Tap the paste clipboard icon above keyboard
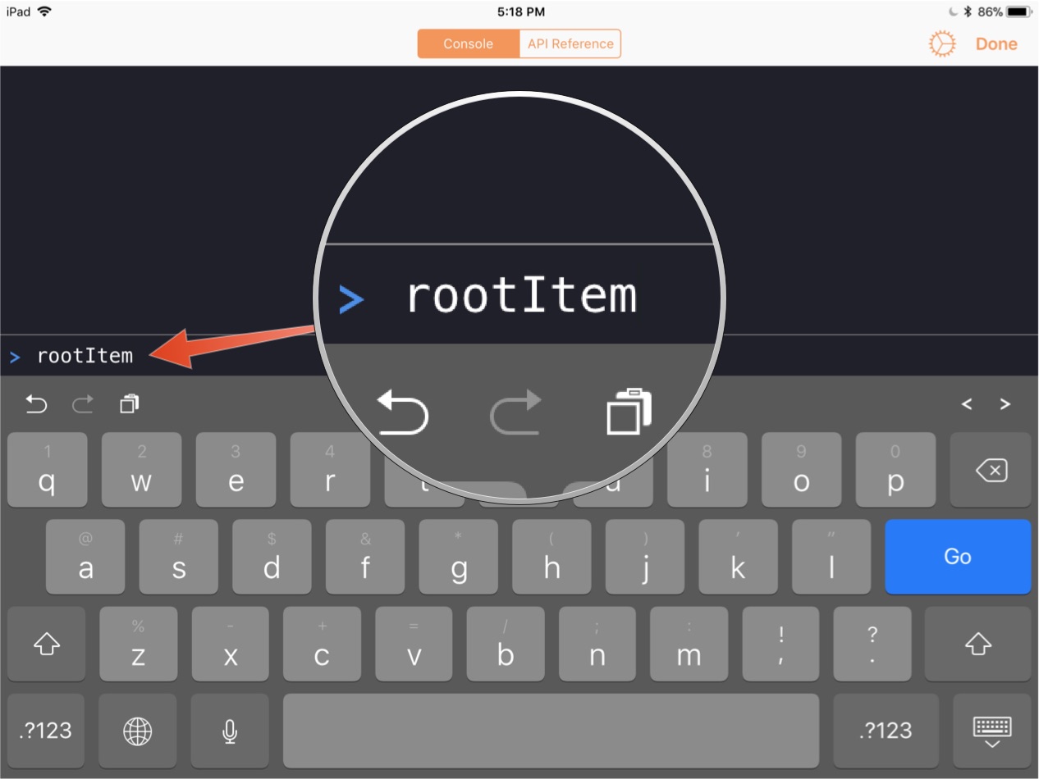The width and height of the screenshot is (1039, 779). pos(130,403)
